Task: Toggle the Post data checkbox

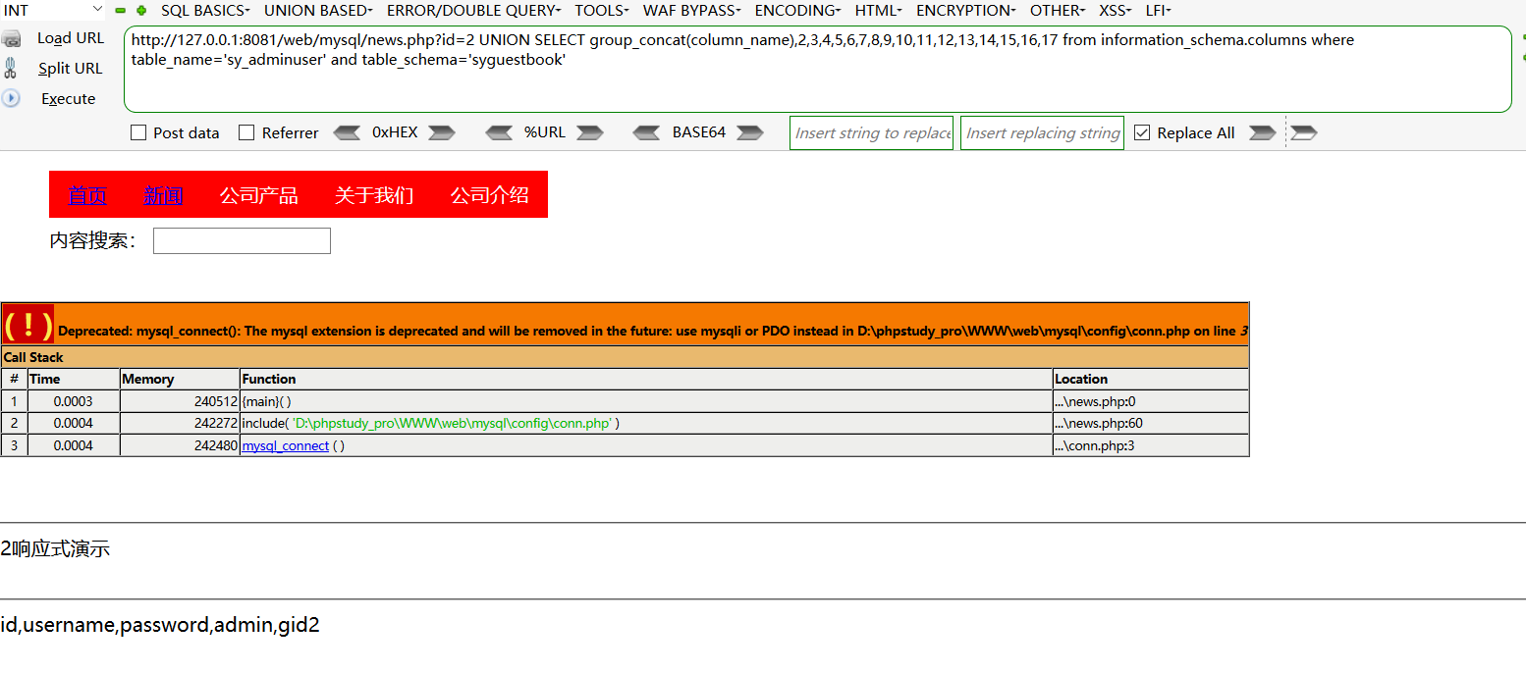Action: (138, 132)
